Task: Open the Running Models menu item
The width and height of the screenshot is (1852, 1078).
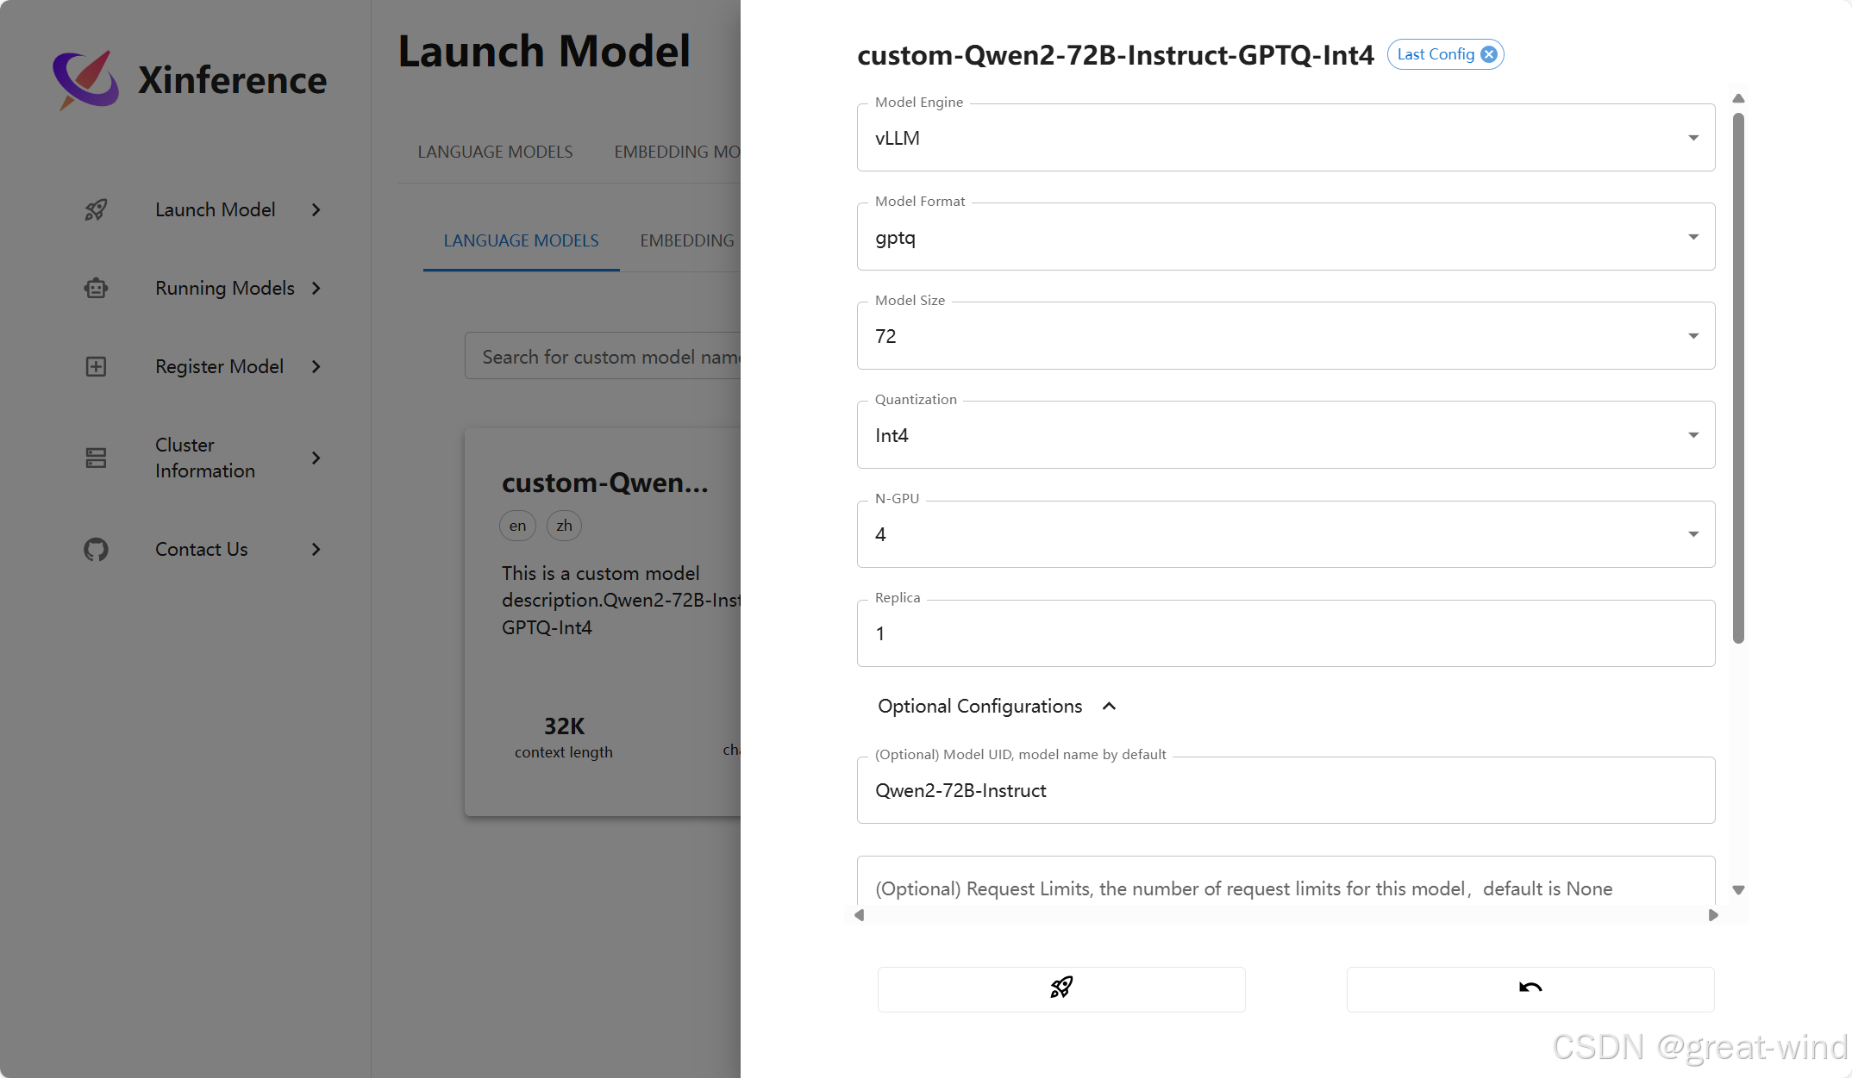Action: [224, 288]
